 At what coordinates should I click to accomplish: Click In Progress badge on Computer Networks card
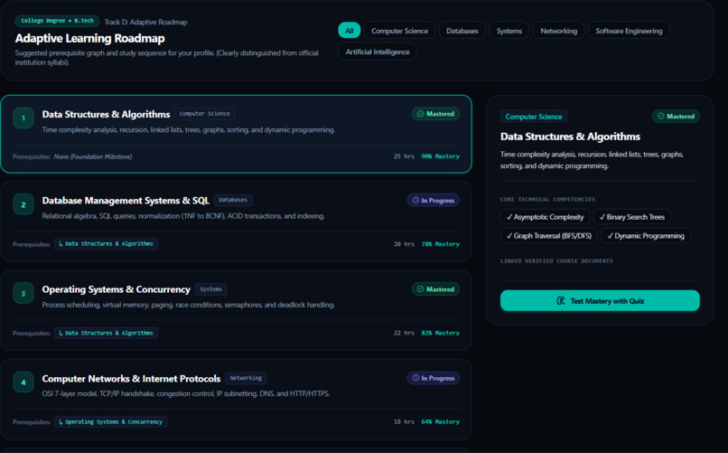pos(434,378)
